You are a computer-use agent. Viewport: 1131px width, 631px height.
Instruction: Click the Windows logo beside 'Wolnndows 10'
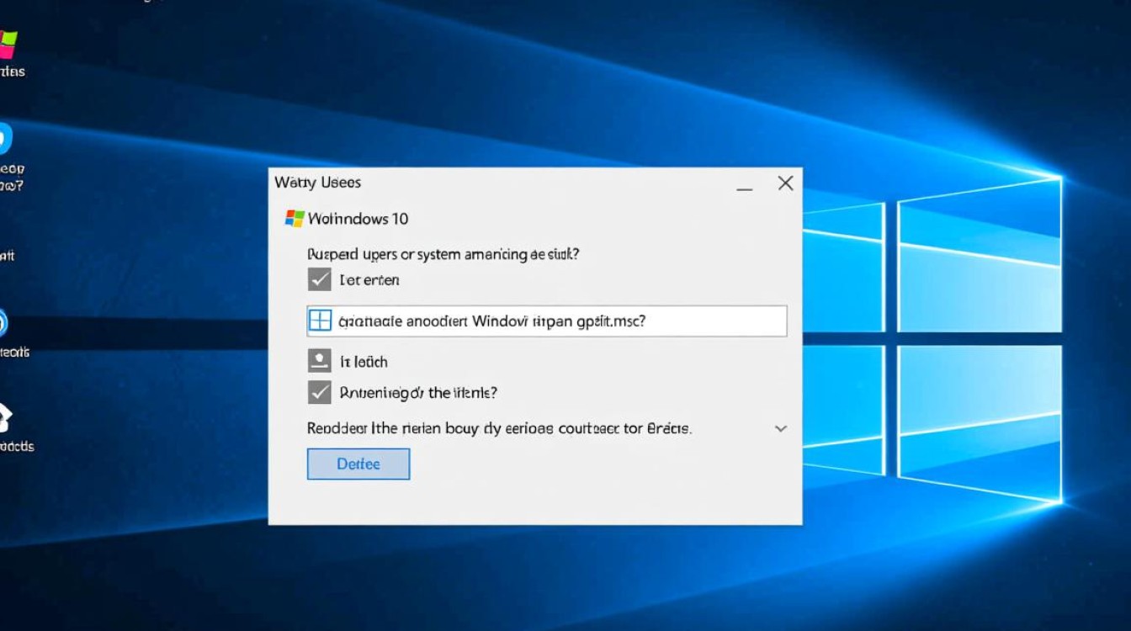click(x=295, y=219)
